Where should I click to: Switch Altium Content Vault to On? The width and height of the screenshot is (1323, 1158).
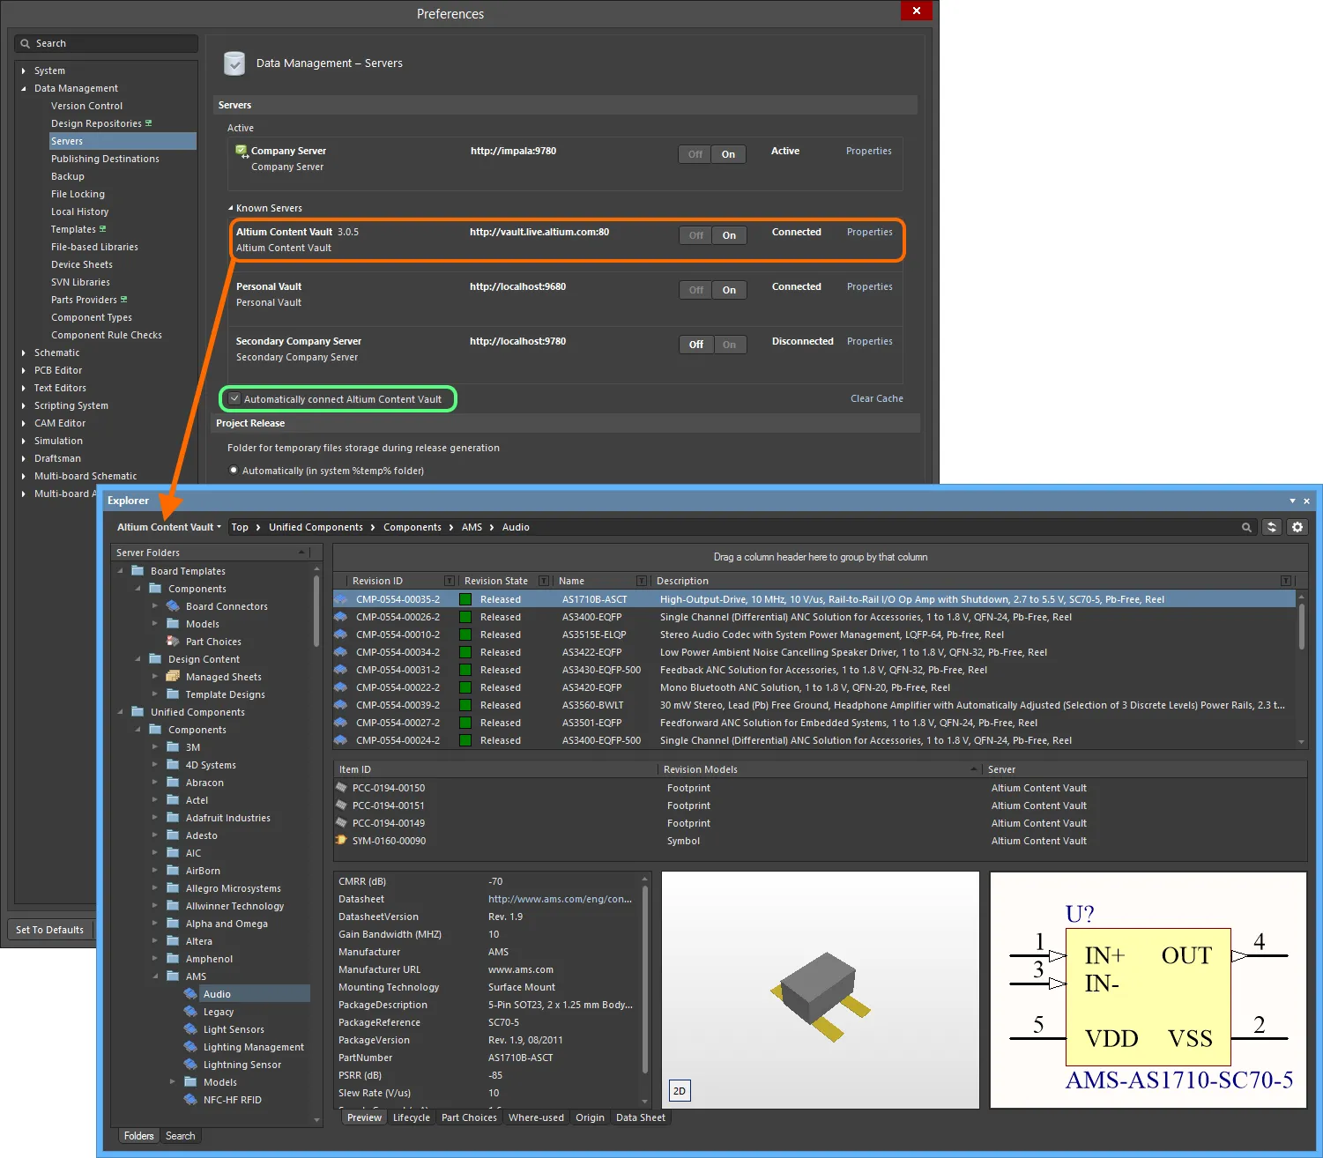(x=729, y=235)
